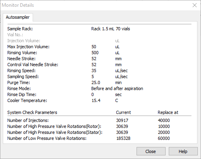Click the Cooler Temperature value 15.4
Image resolution: width=201 pixels, height=159 pixels.
coord(96,100)
